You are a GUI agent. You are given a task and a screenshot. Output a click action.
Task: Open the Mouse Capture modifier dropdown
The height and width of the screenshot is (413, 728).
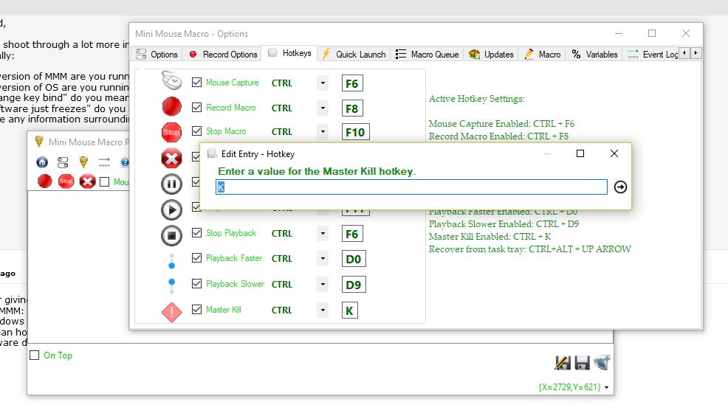(x=323, y=83)
